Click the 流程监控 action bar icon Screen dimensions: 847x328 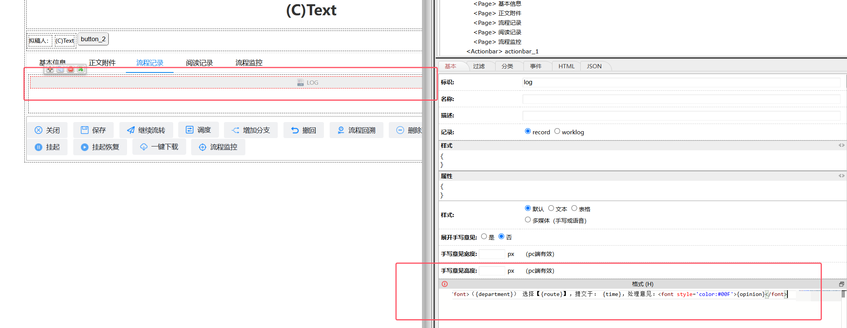point(203,147)
